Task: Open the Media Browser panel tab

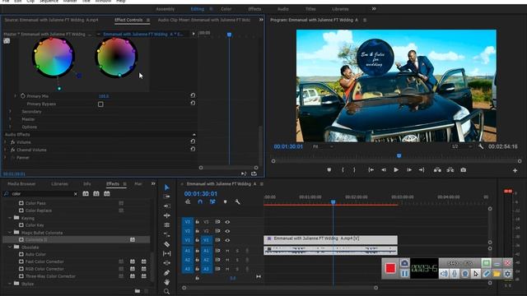Action: [x=21, y=184]
